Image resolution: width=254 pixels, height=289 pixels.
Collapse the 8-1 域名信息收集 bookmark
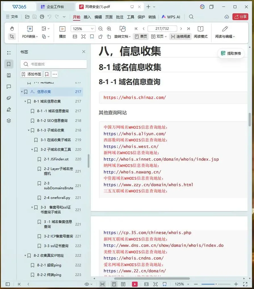pyautogui.click(x=25, y=101)
